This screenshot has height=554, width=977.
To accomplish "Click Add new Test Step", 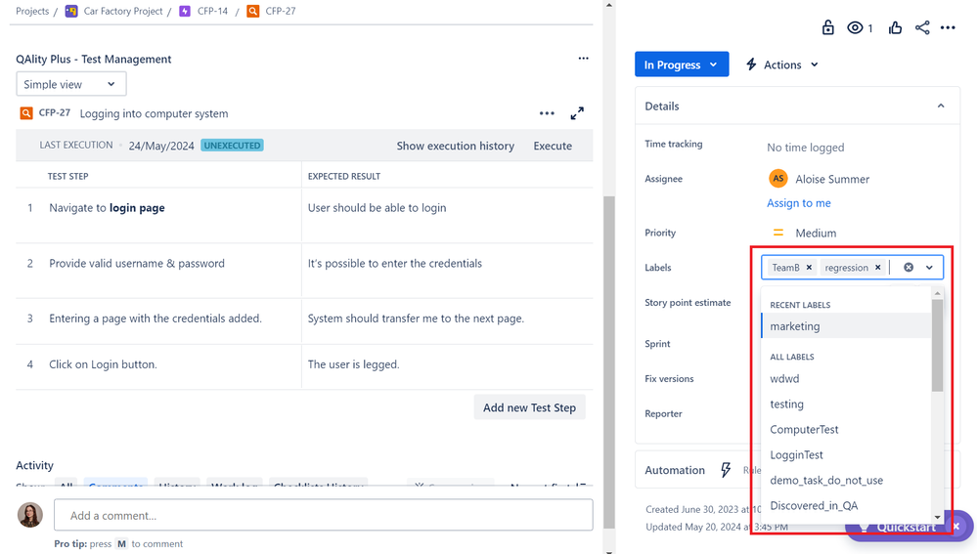I will tap(530, 407).
